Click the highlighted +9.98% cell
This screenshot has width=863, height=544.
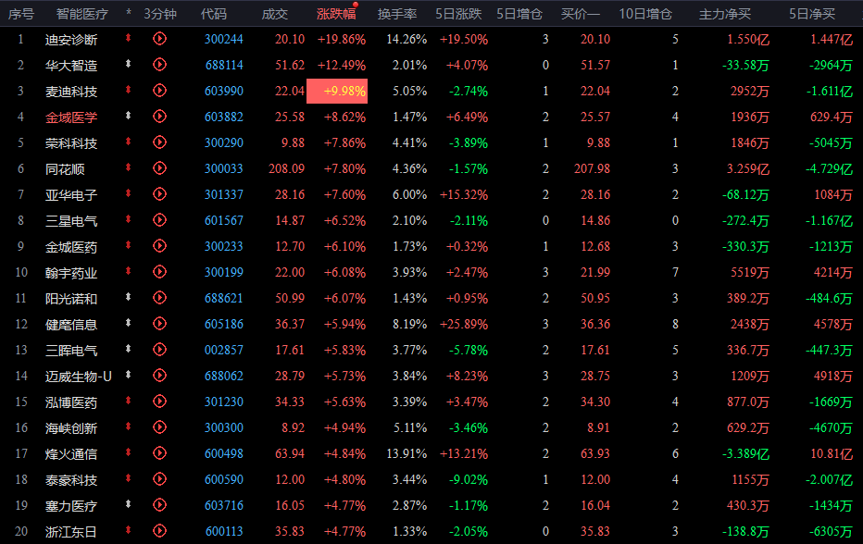tap(337, 91)
